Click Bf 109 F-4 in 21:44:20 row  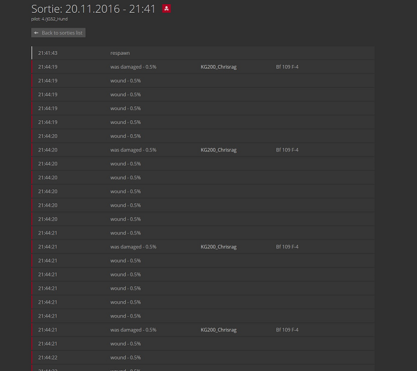tap(287, 150)
